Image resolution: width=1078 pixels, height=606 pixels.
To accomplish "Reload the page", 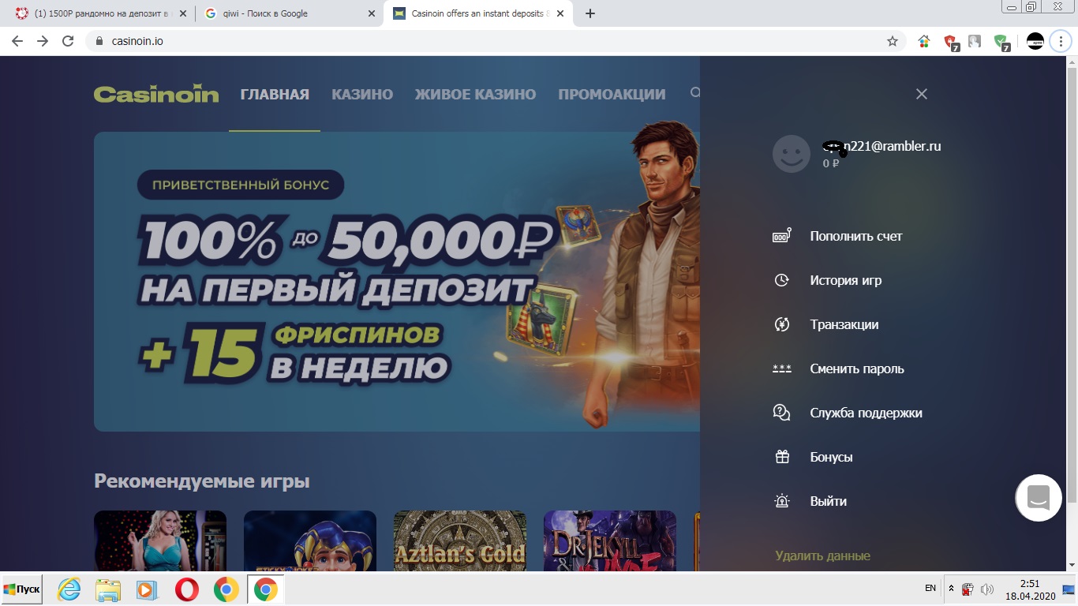I will tap(68, 41).
